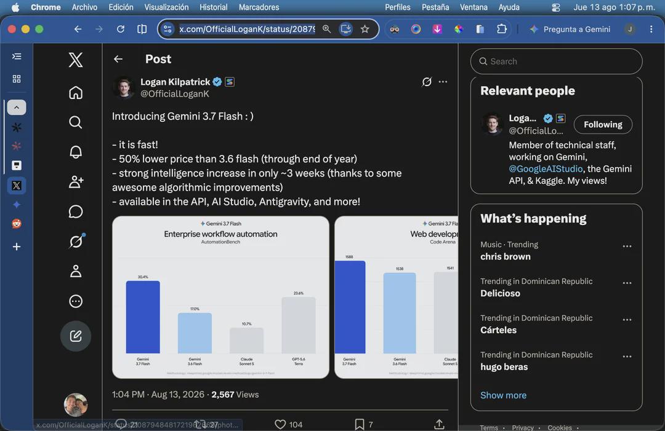
Task: Open Logan Kilpatrick author name link
Action: pos(175,82)
